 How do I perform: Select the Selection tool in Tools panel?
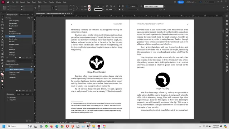pos(3,16)
